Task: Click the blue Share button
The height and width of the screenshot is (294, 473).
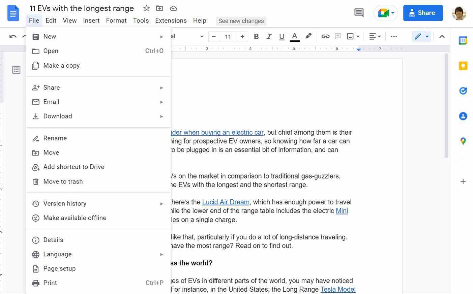Action: [x=423, y=13]
